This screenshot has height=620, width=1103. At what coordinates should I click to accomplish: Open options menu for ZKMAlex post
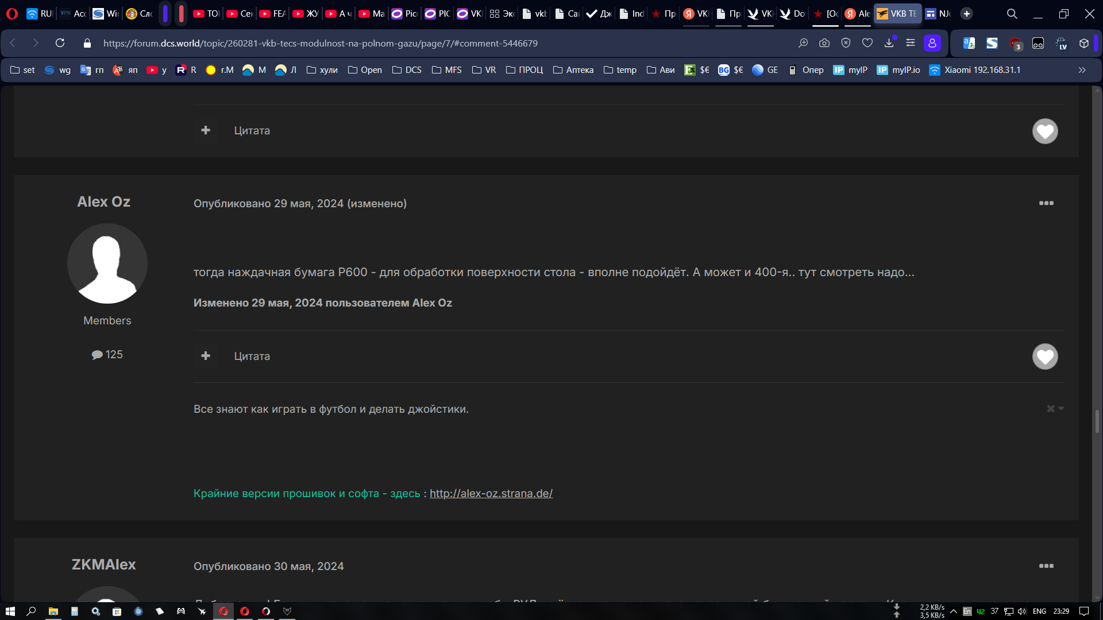(1046, 566)
